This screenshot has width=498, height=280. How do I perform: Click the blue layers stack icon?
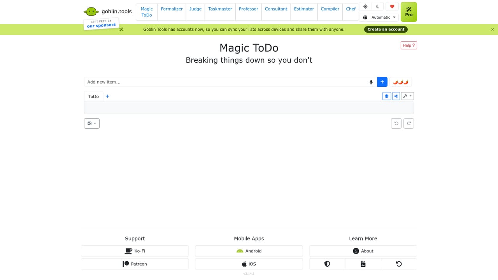tap(387, 96)
